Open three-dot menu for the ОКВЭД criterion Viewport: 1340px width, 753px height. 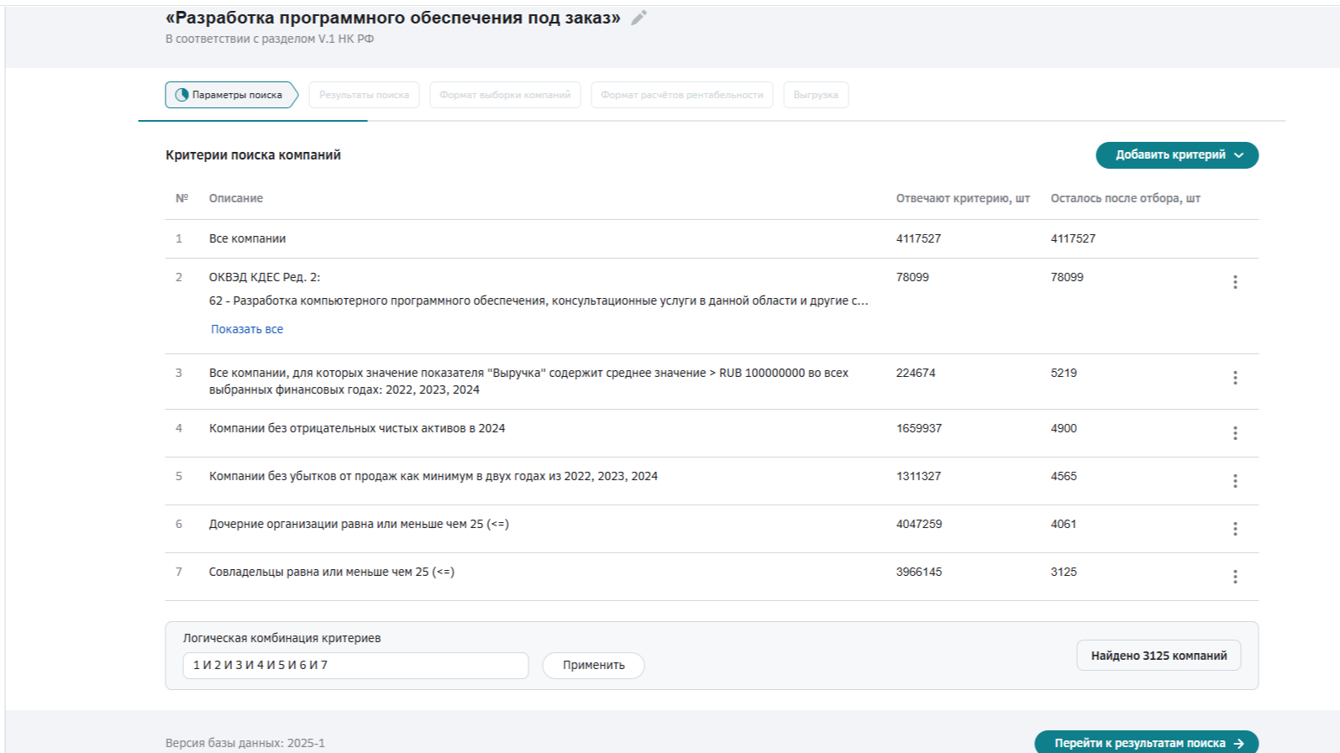coord(1234,282)
